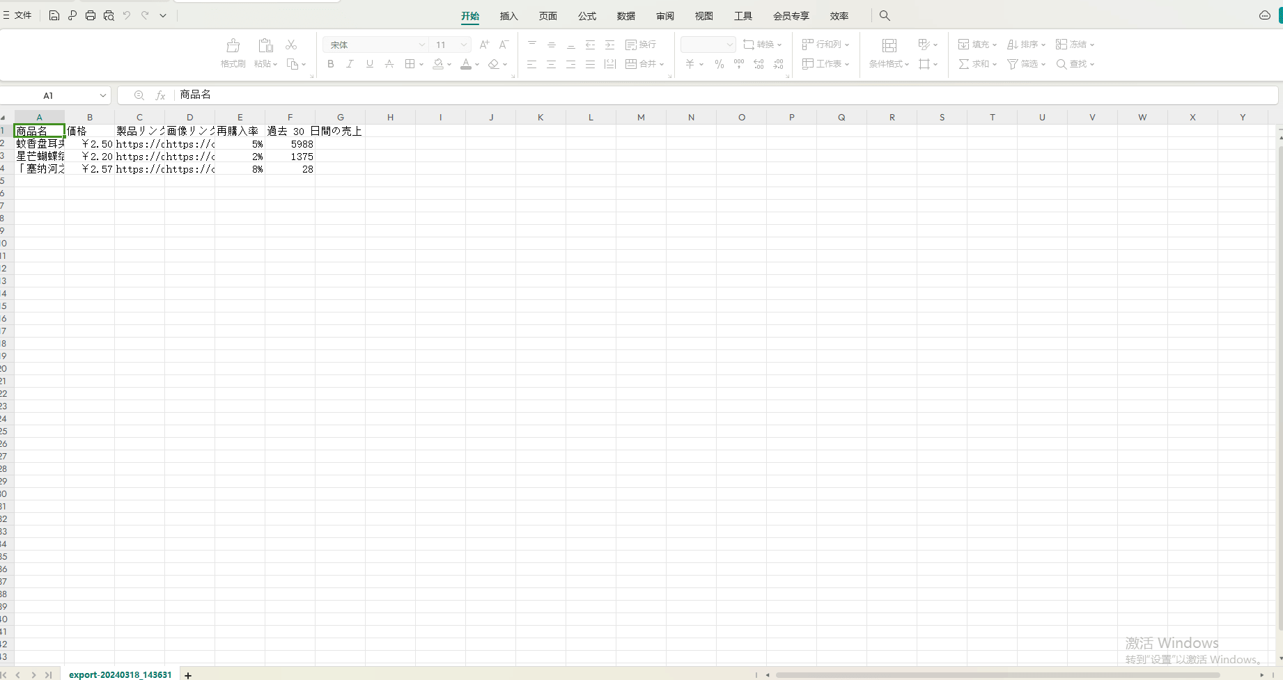
Task: Click the increase decimal places icon
Action: [x=759, y=64]
